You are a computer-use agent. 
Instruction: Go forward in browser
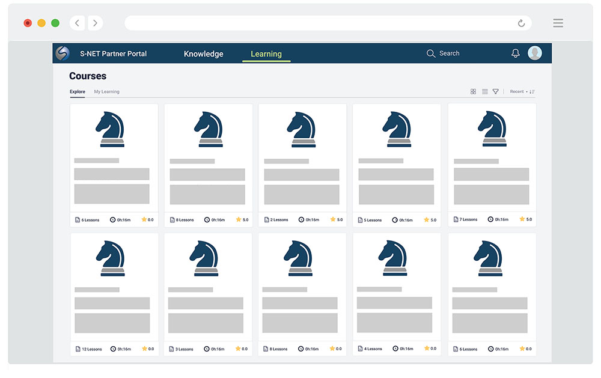[x=95, y=23]
